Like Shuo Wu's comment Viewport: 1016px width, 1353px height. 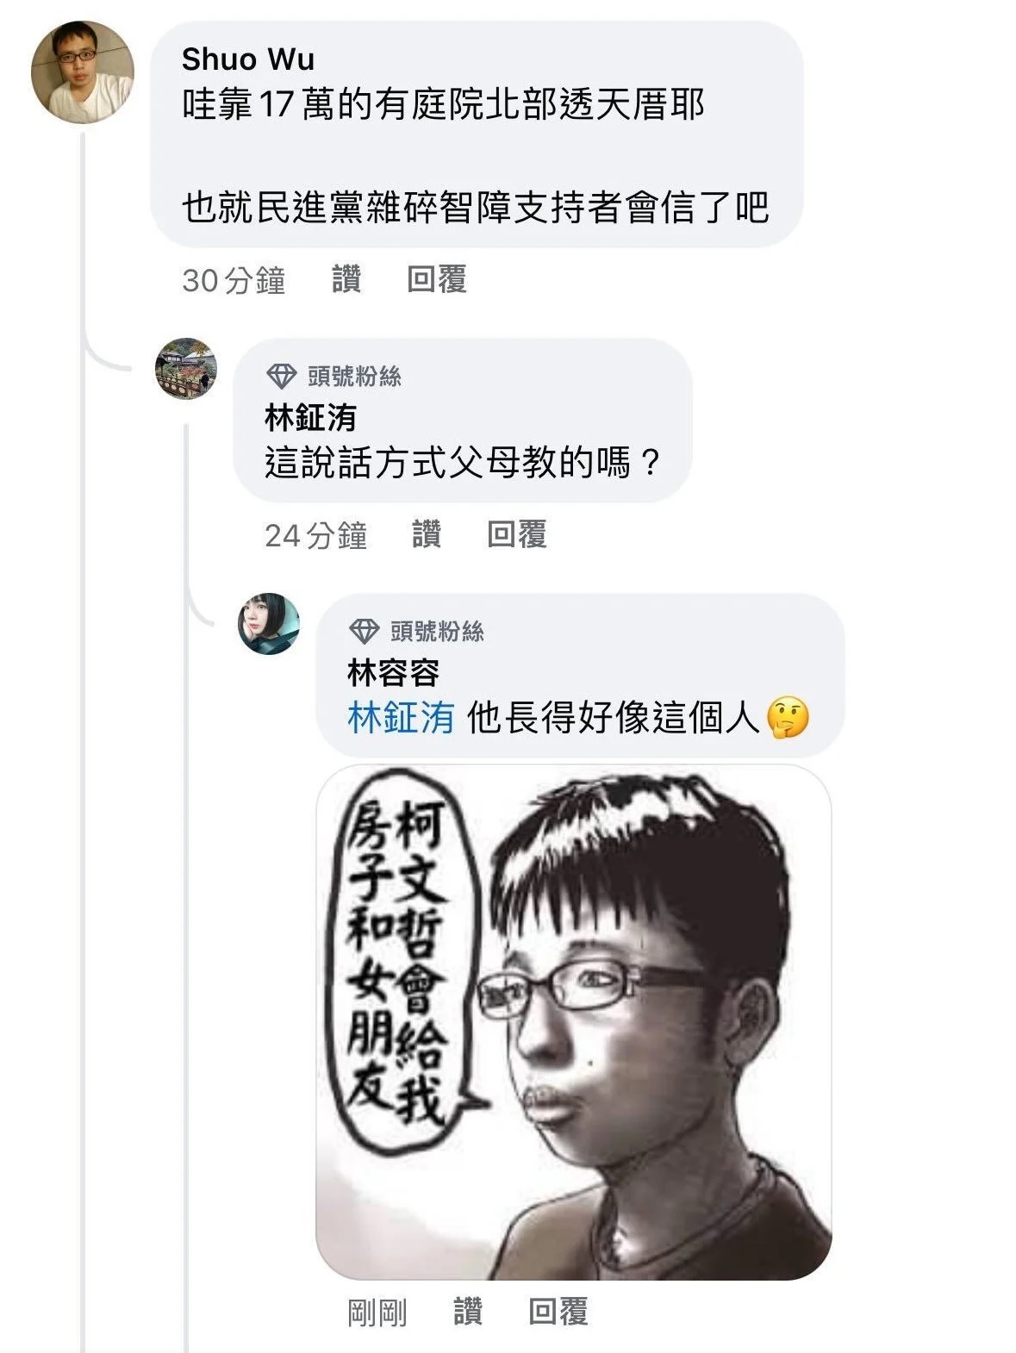[346, 279]
